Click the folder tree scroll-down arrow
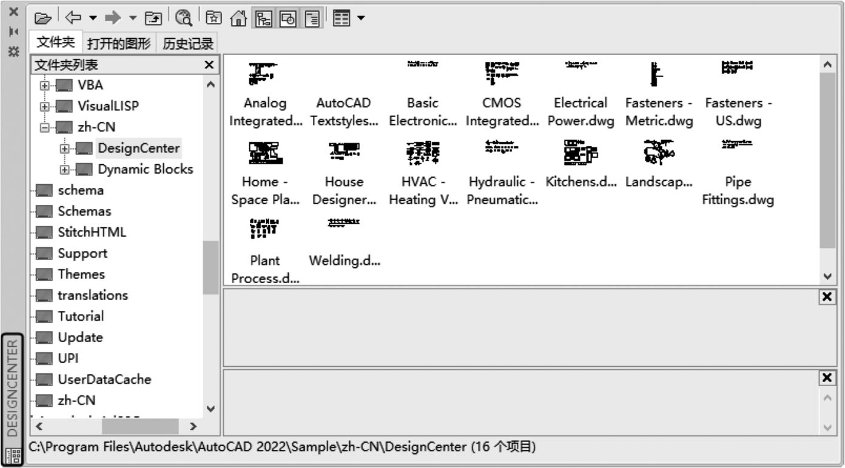Image resolution: width=845 pixels, height=468 pixels. (210, 409)
